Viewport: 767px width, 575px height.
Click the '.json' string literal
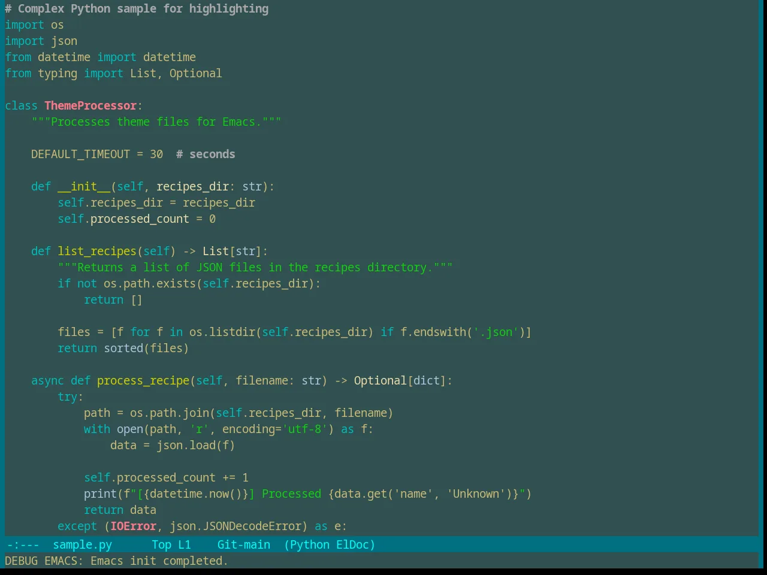(496, 332)
